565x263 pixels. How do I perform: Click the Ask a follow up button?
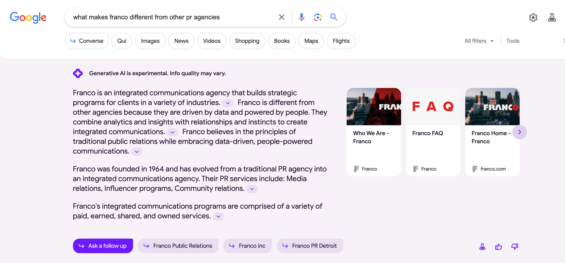(x=103, y=246)
